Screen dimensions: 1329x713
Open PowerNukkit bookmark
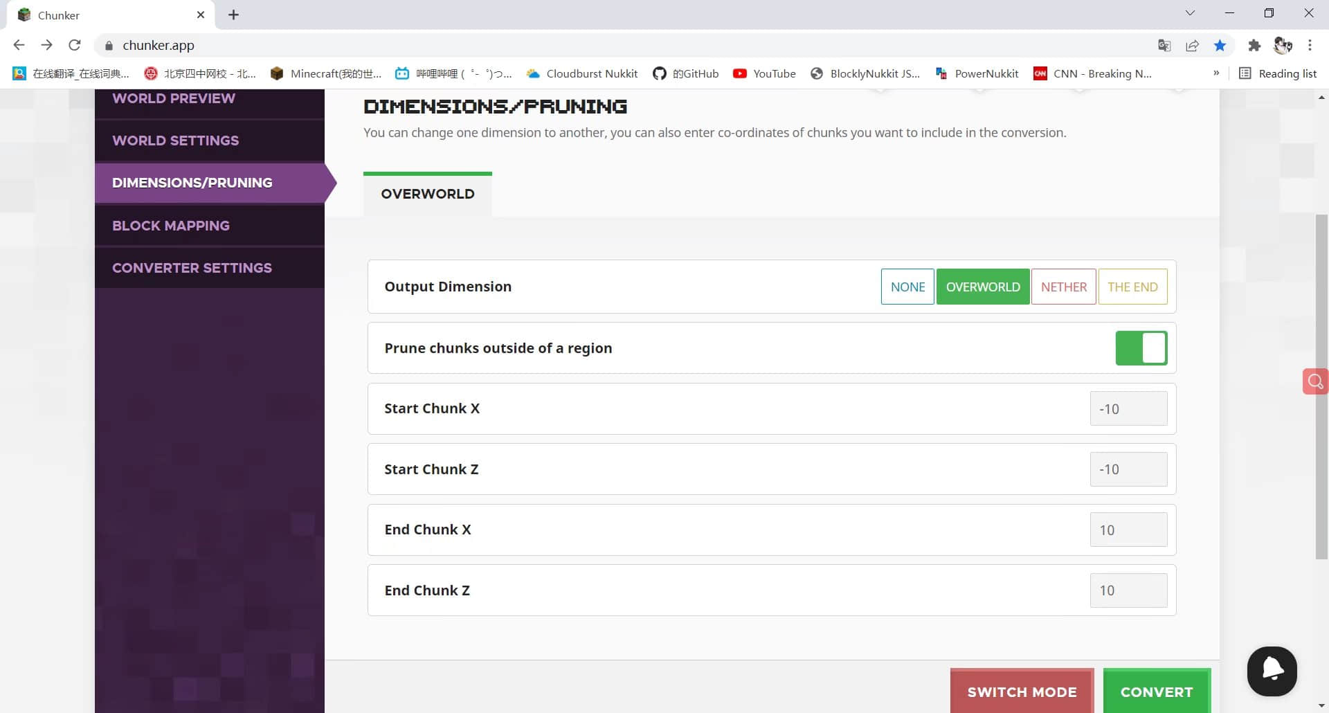pos(977,73)
